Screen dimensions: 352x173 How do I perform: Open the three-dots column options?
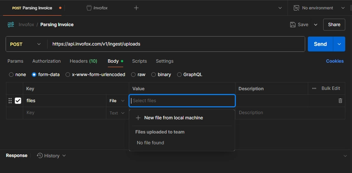[x=314, y=88]
